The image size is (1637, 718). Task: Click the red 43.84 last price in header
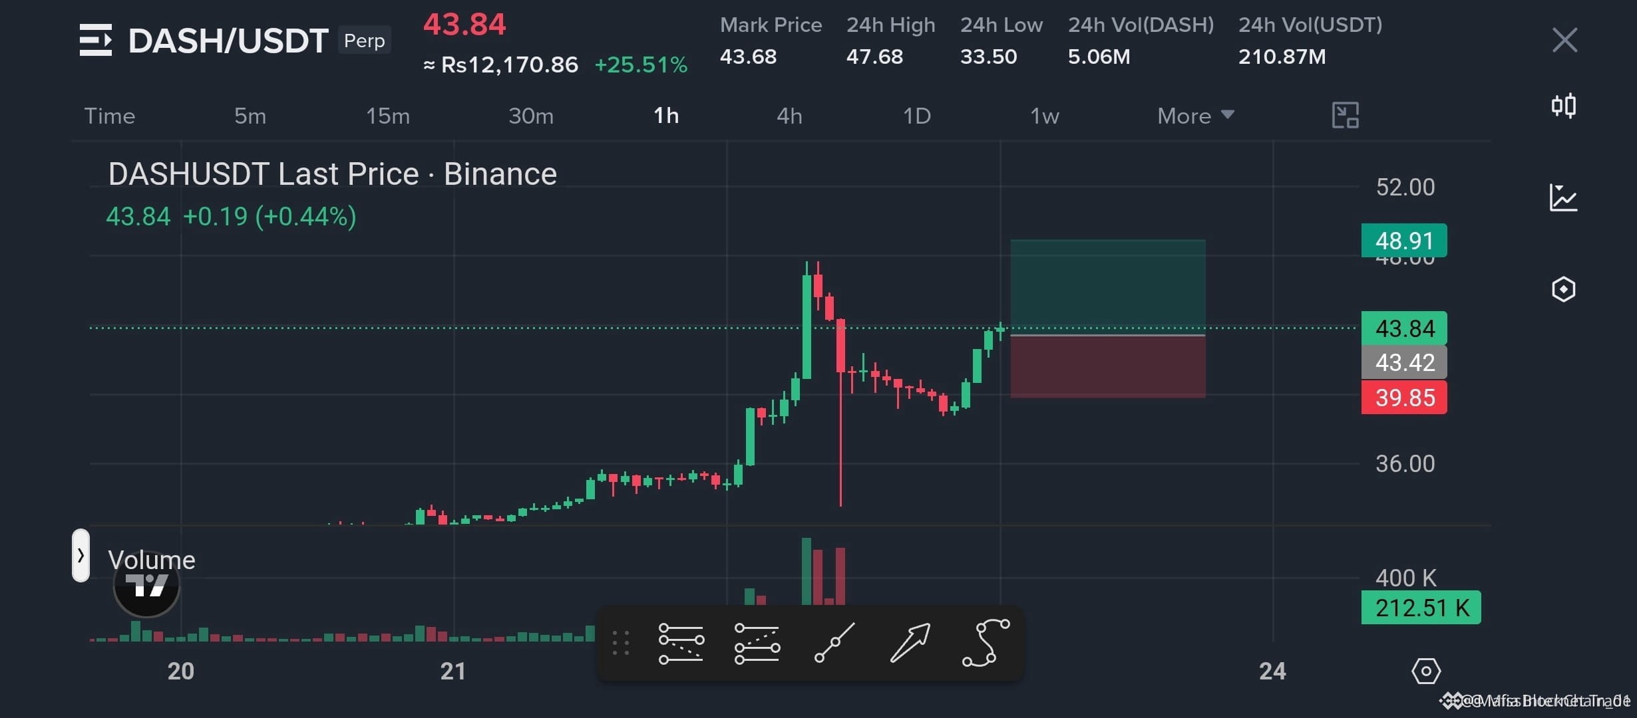(x=464, y=25)
